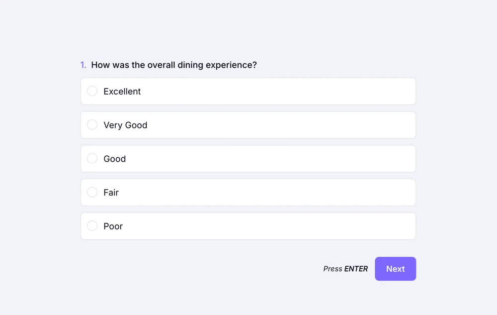Click the Next button
497x315 pixels.
(395, 269)
